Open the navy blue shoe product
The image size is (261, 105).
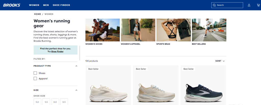pyautogui.click(x=203, y=85)
